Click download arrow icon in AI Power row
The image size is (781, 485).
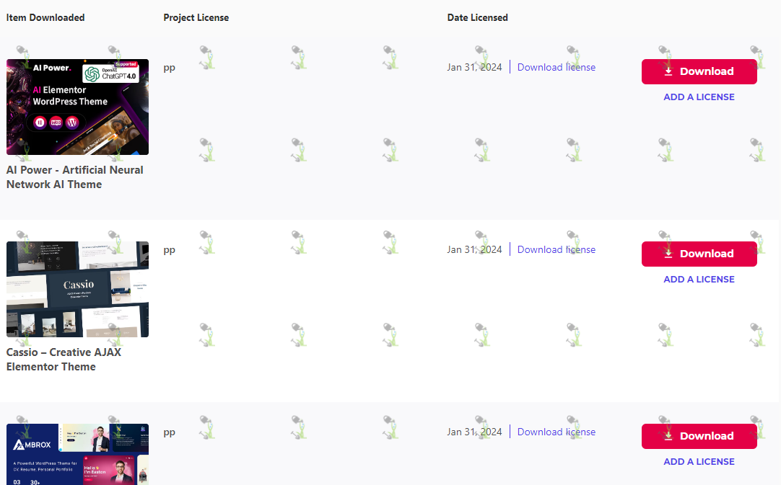tap(668, 71)
